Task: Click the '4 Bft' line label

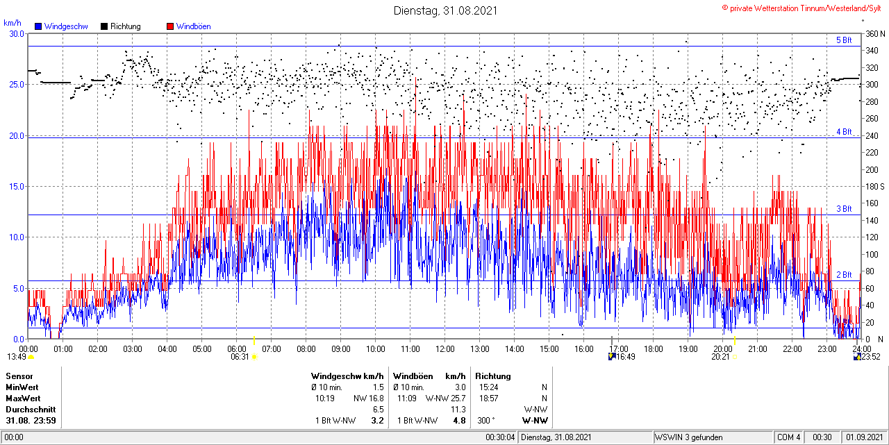Action: (844, 131)
